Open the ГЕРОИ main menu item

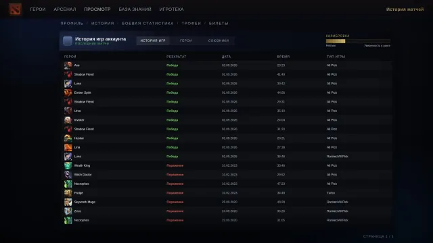(38, 9)
